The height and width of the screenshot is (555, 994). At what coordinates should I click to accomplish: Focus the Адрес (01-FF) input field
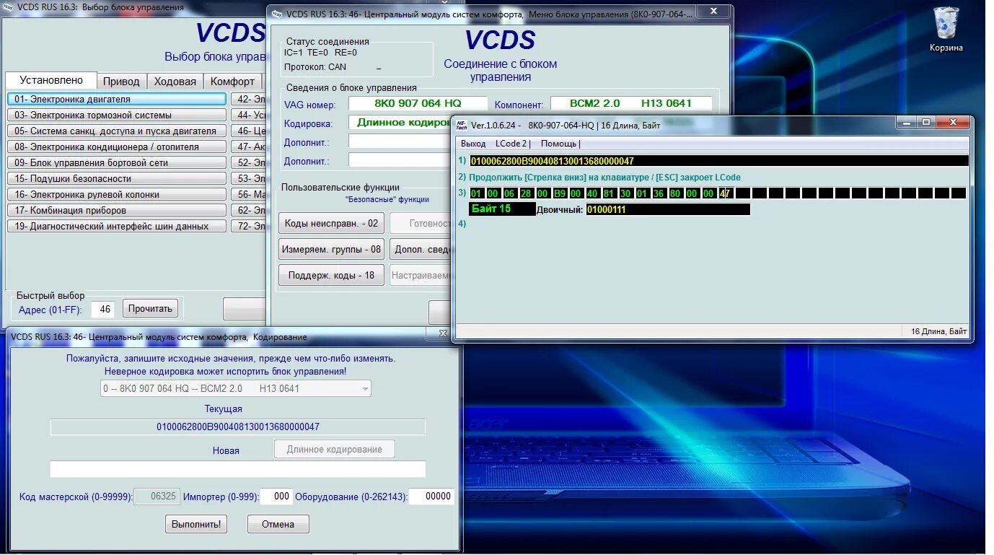click(x=102, y=309)
